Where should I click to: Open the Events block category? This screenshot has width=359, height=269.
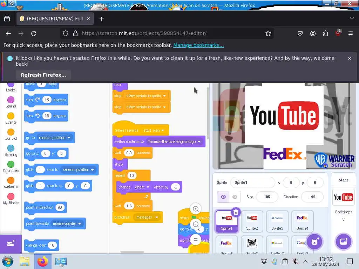click(x=11, y=118)
